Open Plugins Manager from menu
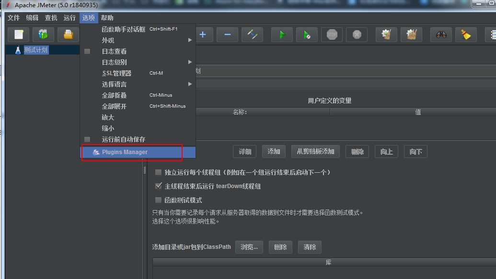 138,152
